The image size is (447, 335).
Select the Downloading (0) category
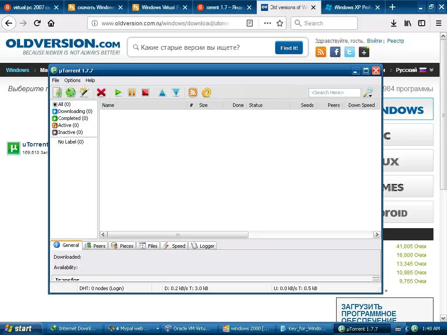click(72, 111)
